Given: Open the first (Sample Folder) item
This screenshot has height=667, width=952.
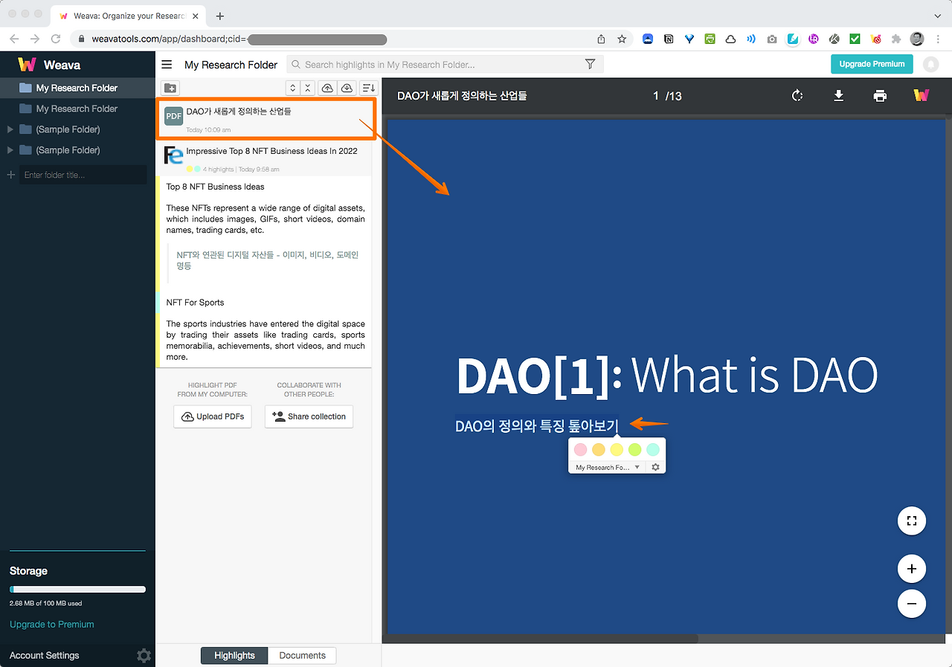Looking at the screenshot, I should [68, 129].
